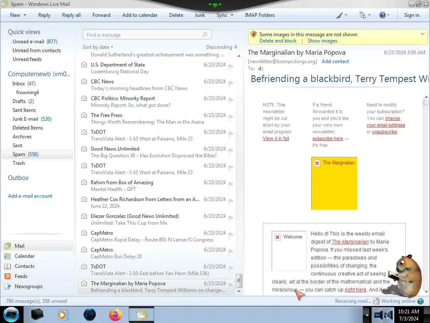Click unsubscribe link in the newsletter

coord(385,132)
